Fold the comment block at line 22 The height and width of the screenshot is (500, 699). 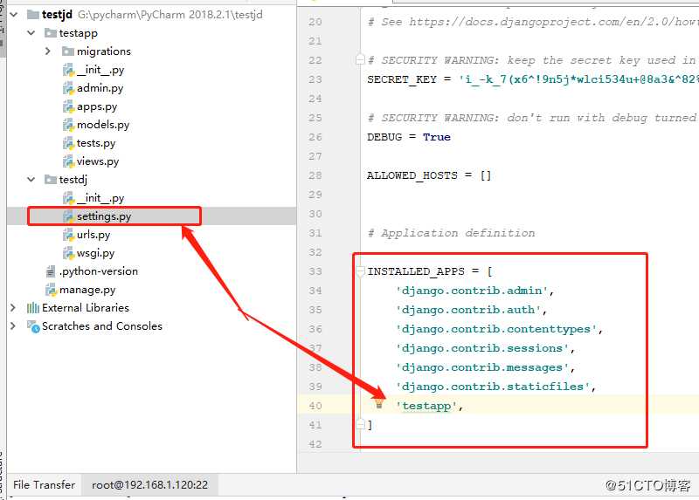pos(361,59)
